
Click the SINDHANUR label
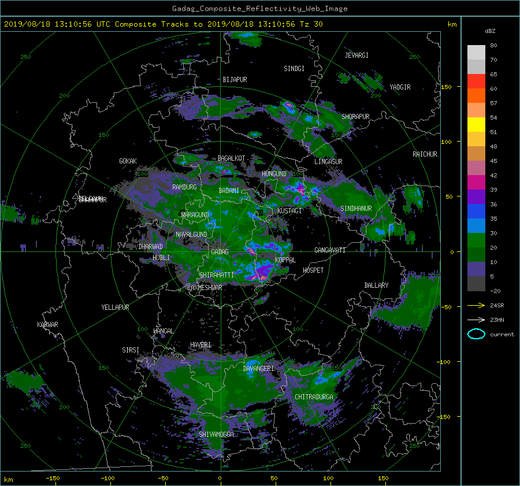356,209
